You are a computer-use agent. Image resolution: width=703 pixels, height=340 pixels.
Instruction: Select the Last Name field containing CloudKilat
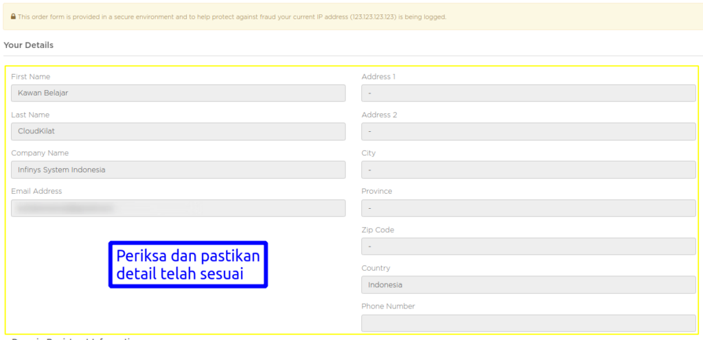178,131
